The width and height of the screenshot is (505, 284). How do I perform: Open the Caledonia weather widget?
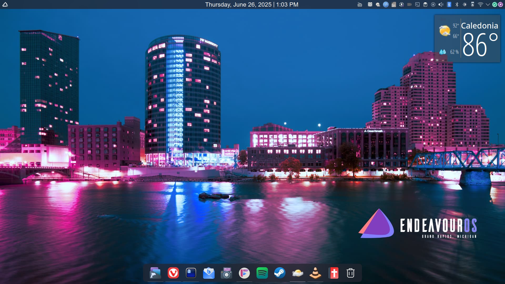pyautogui.click(x=467, y=39)
